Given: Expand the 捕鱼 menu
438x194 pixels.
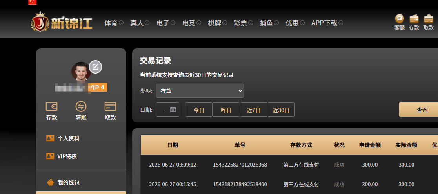Looking at the screenshot, I should tap(269, 23).
